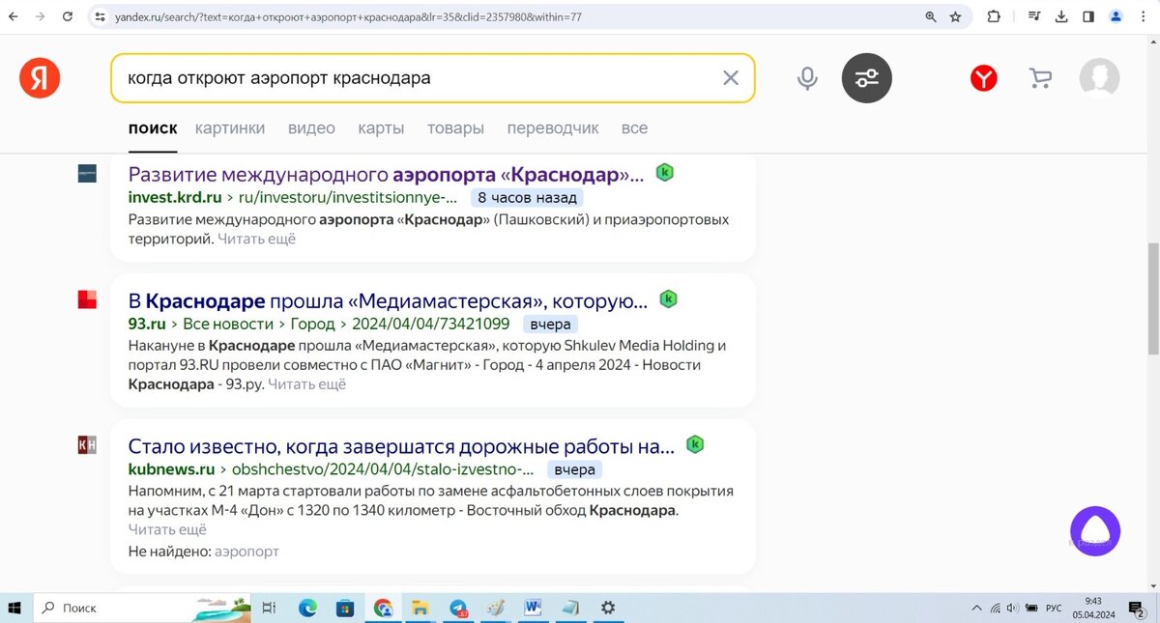
Task: Go back with the browser back arrow
Action: tap(14, 16)
